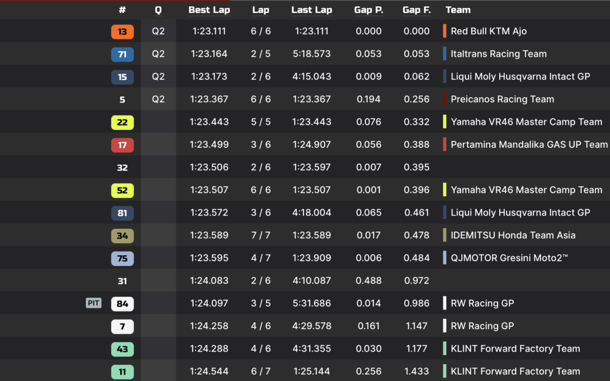Click the PIT status indicator
This screenshot has width=610, height=381.
[93, 303]
